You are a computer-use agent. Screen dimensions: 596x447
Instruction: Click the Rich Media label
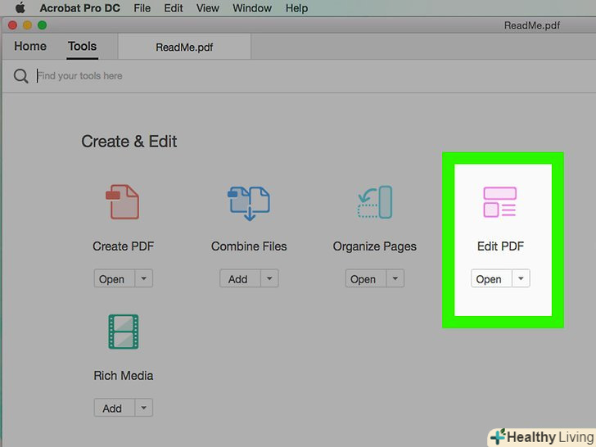123,376
